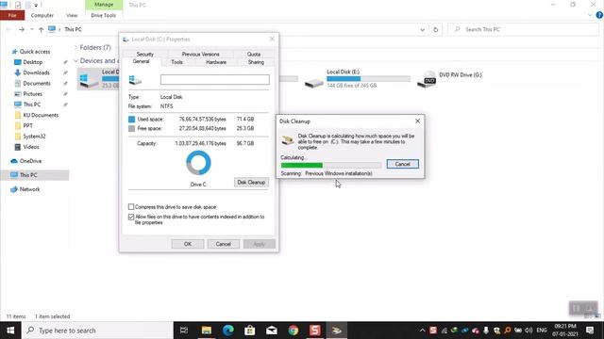Screen dimensions: 604x339
Task: Close the Disk Cleanup dialog
Action: click(417, 121)
